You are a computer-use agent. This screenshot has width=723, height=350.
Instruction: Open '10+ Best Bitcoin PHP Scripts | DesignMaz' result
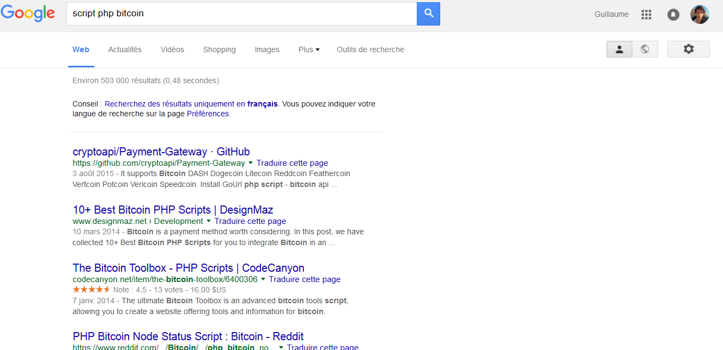point(173,210)
